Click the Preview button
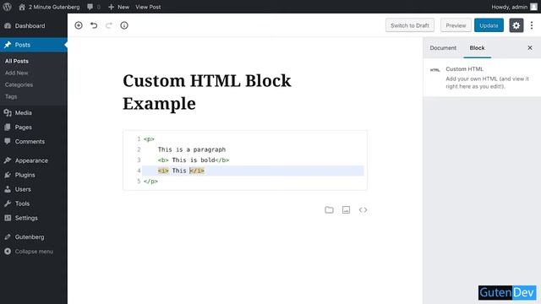 [456, 25]
